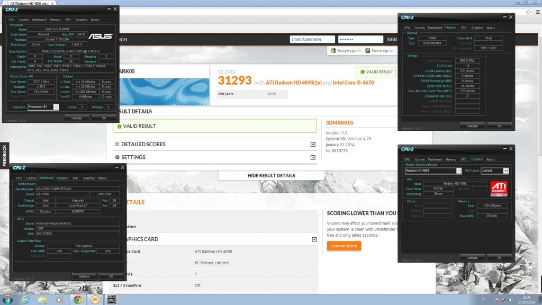
Task: Collapse the GRAPHICS CARD section
Action: click(314, 239)
